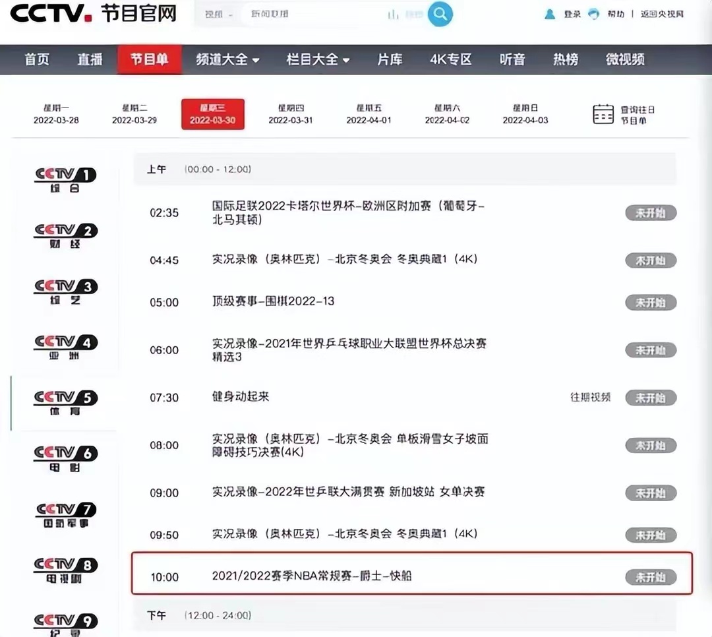Open the 4K专区 nav item
Viewport: 712px width, 637px height.
[451, 59]
